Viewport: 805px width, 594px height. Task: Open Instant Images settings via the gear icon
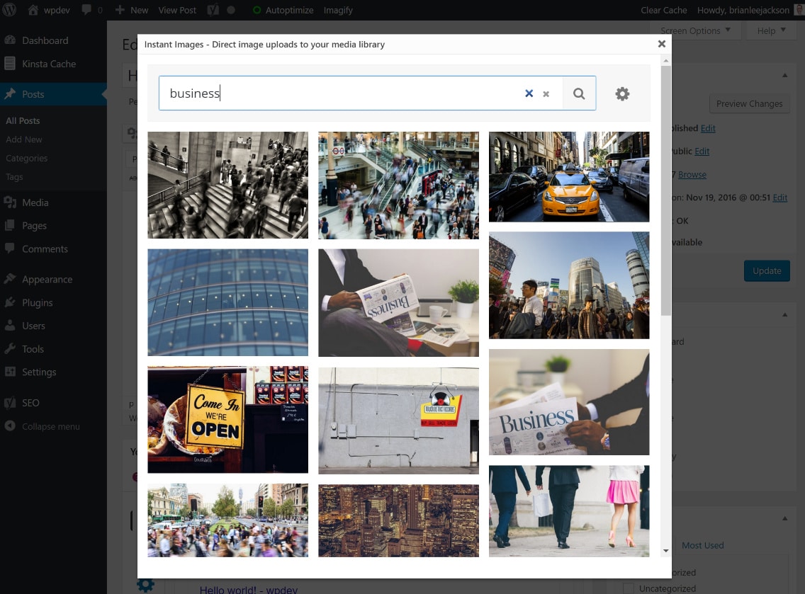(x=622, y=93)
